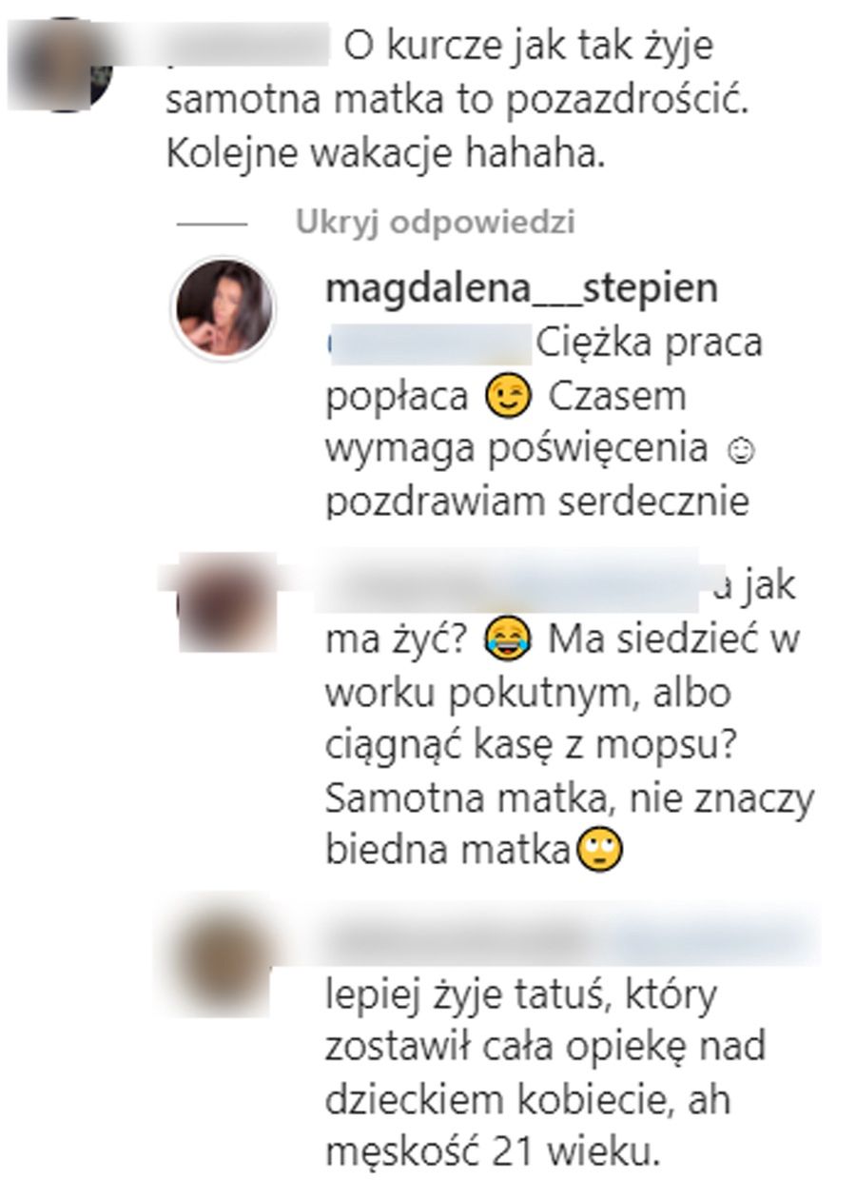Viewport: 856px width, 1180px height.
Task: Open blurred mention in magdalena's reply
Action: point(426,343)
